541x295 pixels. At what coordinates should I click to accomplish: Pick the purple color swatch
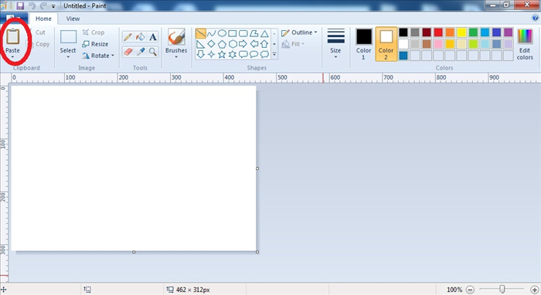click(509, 32)
